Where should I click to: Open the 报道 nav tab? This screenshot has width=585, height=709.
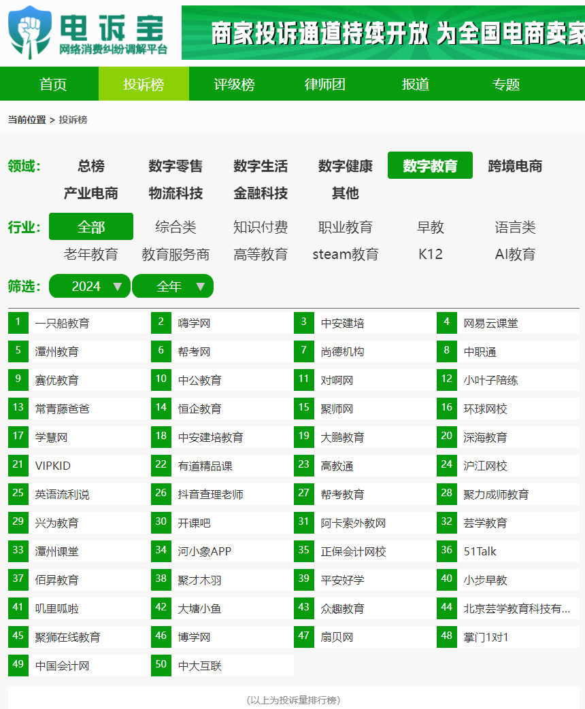[x=415, y=84]
